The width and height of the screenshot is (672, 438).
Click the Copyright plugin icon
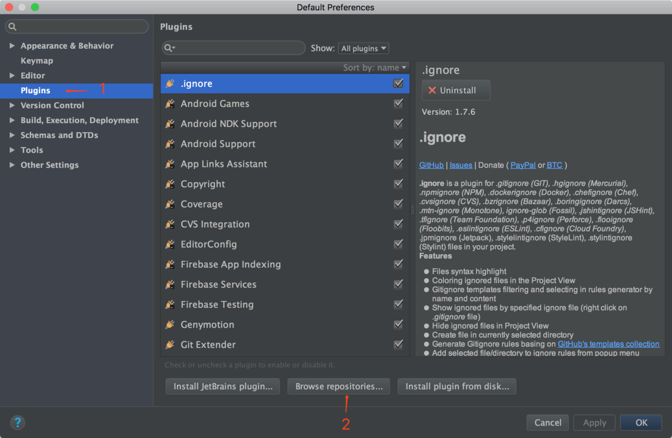170,184
